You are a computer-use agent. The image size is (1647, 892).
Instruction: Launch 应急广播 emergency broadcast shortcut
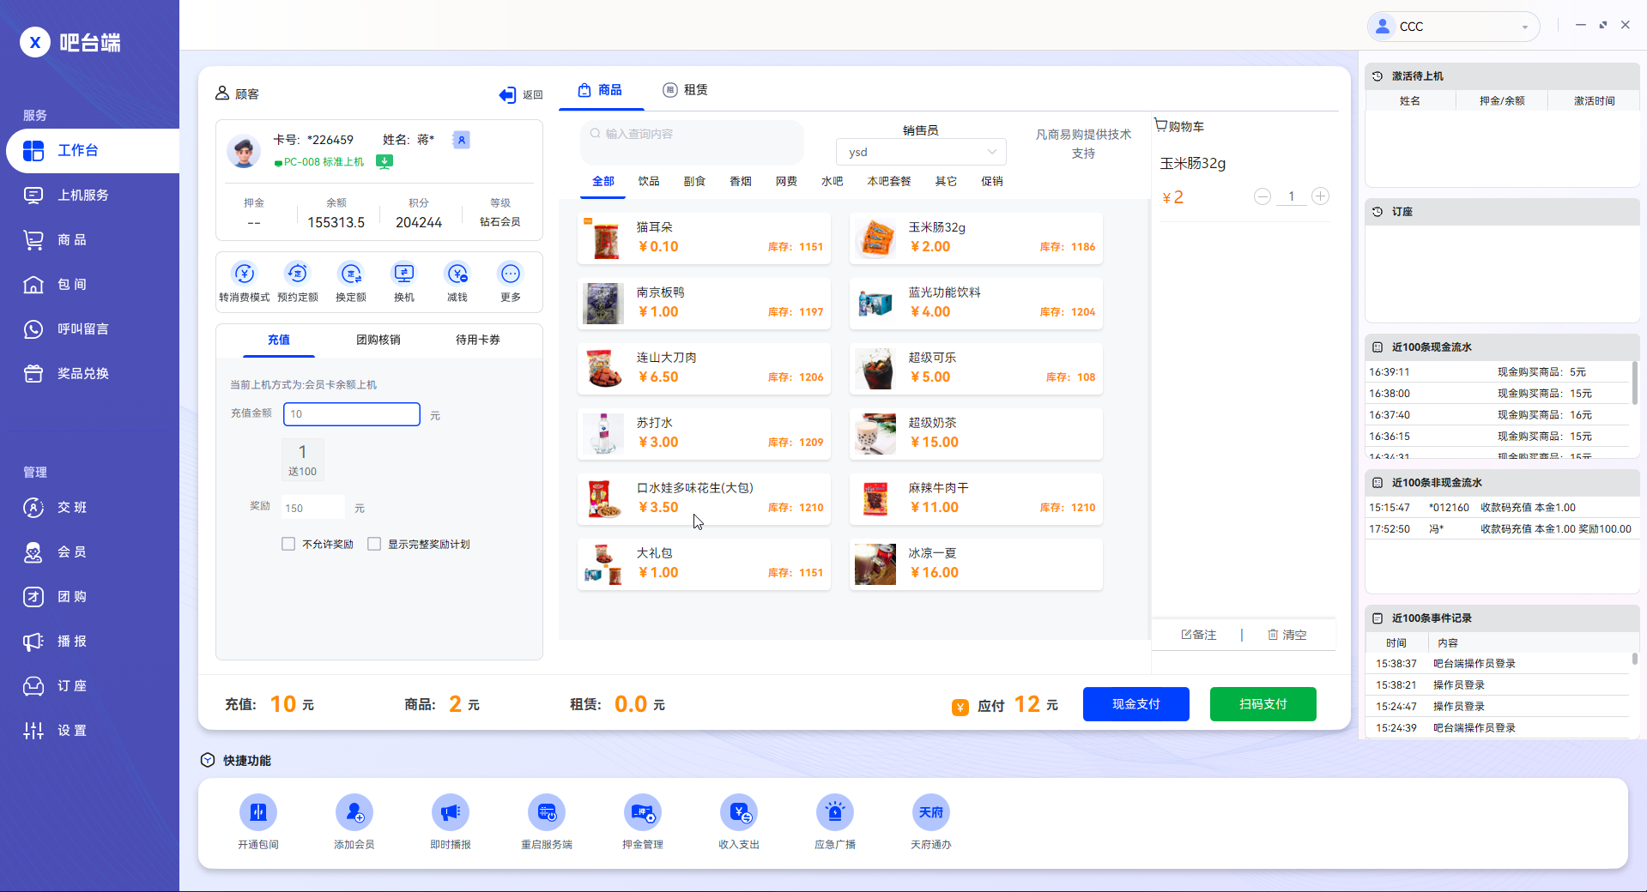835,812
